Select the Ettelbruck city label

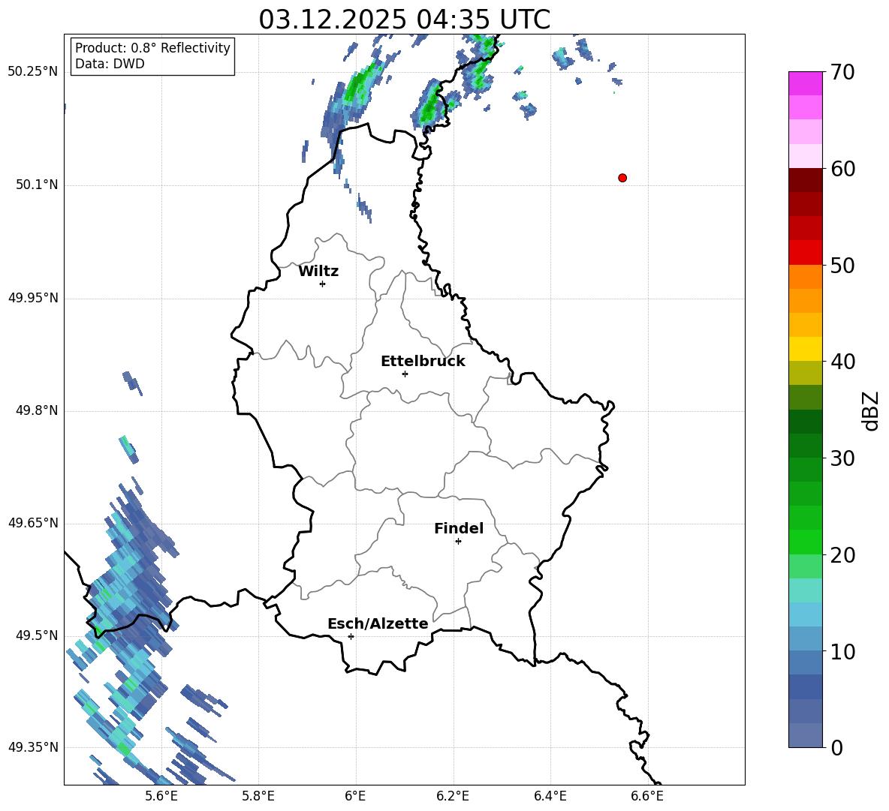click(423, 362)
